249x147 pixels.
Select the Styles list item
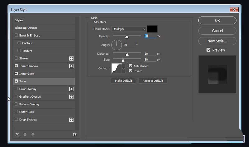click(44, 20)
